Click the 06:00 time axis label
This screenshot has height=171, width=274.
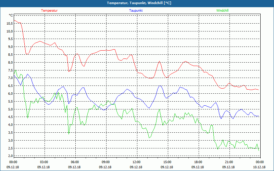point(75,162)
